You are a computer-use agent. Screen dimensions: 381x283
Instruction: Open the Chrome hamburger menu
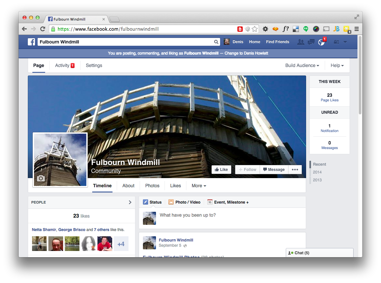[x=356, y=29]
